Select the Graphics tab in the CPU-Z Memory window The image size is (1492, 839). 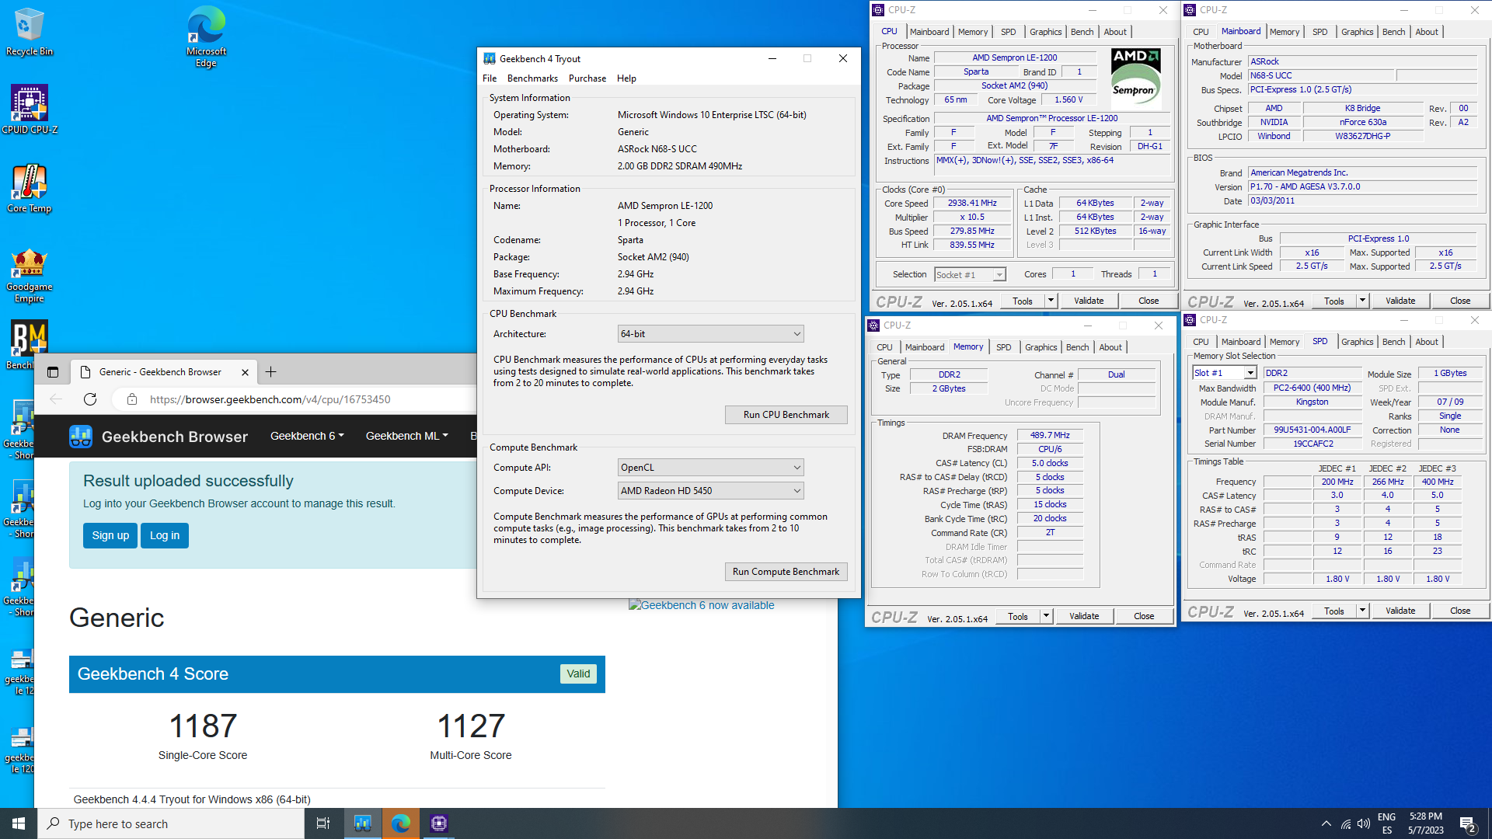click(1041, 347)
